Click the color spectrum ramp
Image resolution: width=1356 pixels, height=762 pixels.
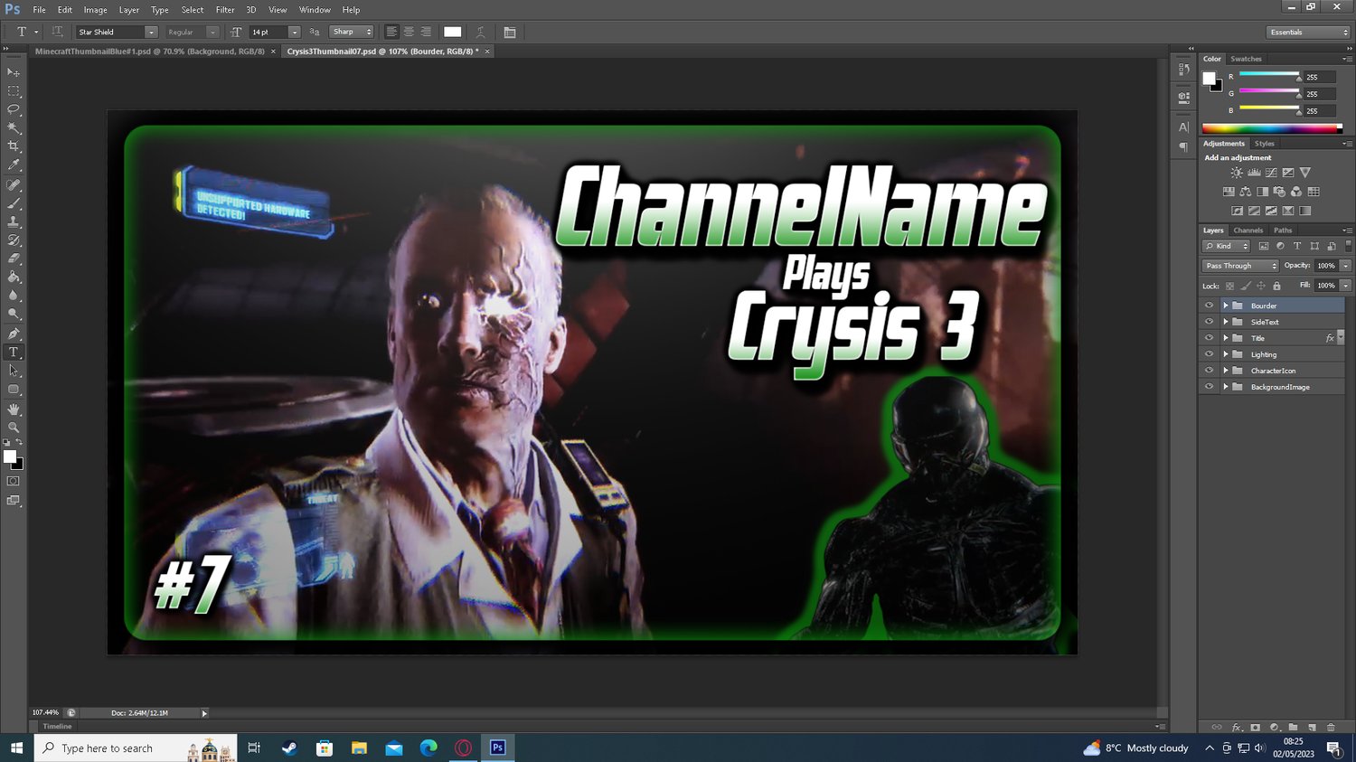click(x=1272, y=128)
